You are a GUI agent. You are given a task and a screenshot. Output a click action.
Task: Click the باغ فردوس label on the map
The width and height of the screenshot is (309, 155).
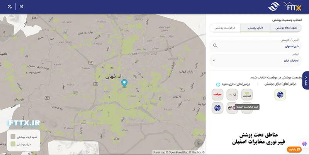57,108
